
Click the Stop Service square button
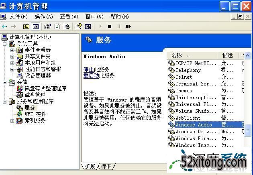110,26
